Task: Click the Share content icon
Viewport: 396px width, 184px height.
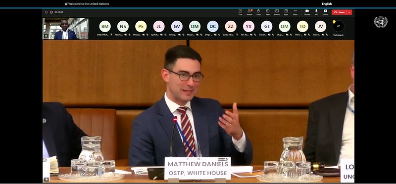Action: [325, 12]
